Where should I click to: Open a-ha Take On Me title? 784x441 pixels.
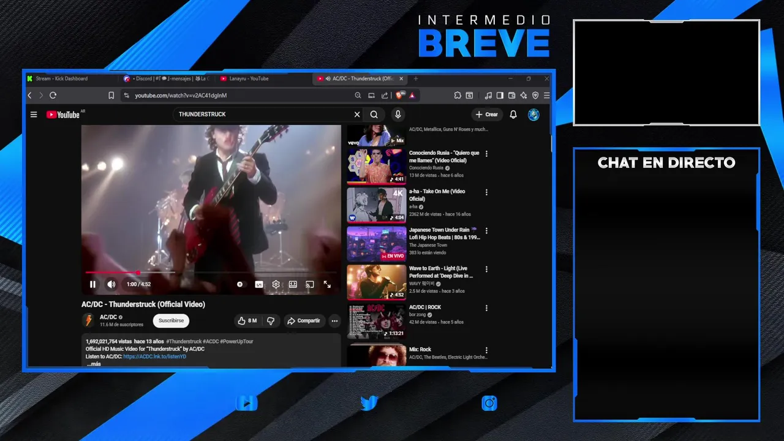(x=437, y=195)
